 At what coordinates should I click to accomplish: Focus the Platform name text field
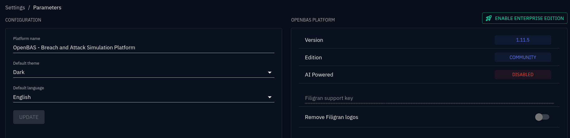click(x=143, y=47)
